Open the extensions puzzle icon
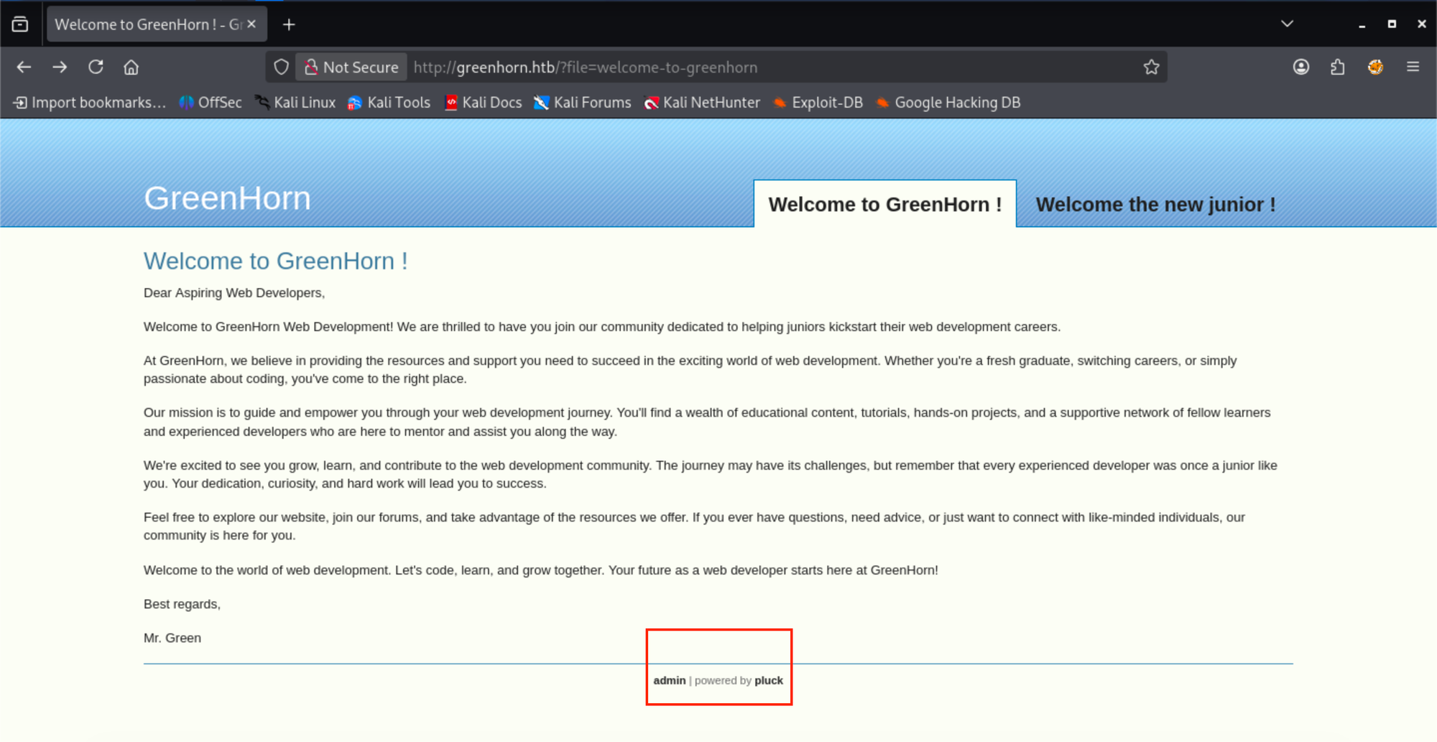 (x=1337, y=67)
